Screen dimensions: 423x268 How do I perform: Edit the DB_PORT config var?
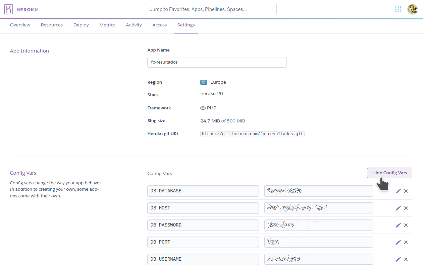398,242
